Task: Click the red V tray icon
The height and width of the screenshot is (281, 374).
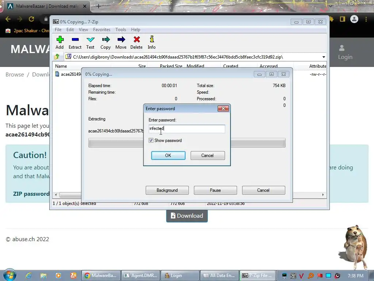Action: [302, 276]
